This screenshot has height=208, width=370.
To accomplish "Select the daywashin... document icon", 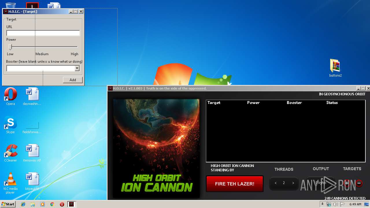I will [32, 96].
